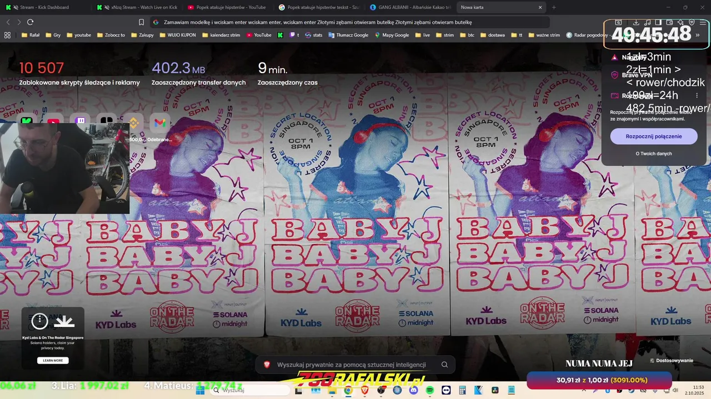Open TeamViewer from the taskbar
711x399 pixels.
[446, 390]
